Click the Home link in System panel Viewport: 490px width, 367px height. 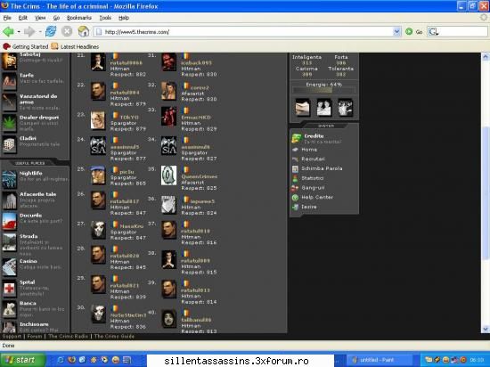(309, 150)
